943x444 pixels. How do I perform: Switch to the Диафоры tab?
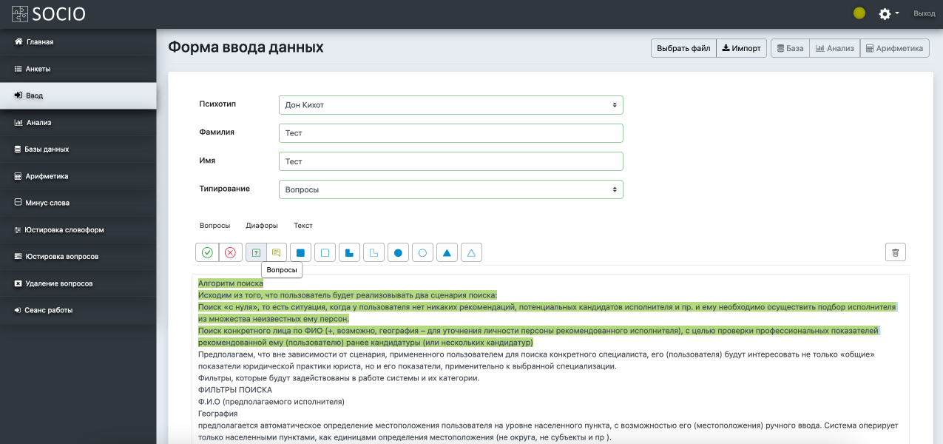(262, 226)
